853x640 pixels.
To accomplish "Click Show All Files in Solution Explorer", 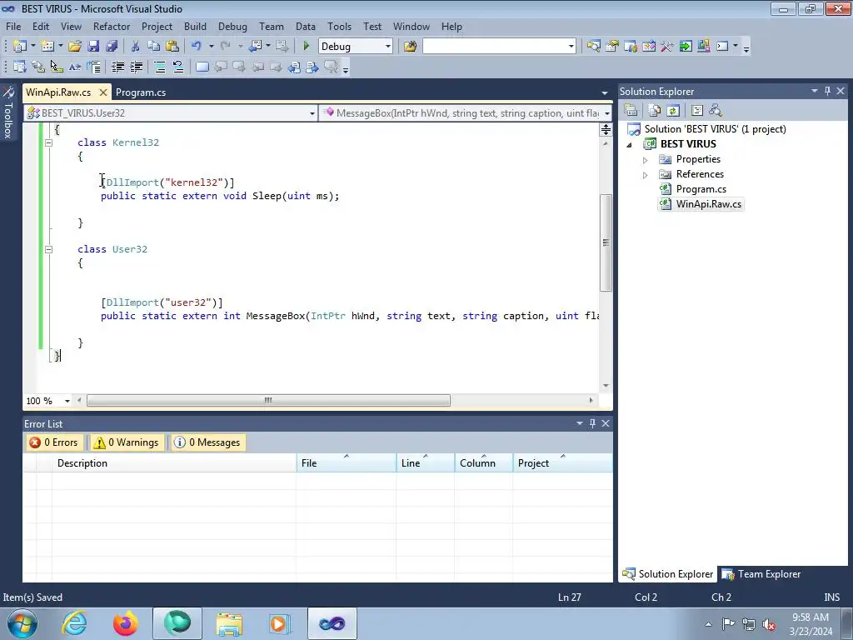I will [655, 111].
